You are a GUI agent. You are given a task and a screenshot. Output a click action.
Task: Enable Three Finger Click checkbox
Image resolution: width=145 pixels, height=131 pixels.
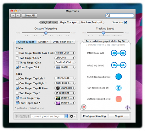[x=17, y=63]
